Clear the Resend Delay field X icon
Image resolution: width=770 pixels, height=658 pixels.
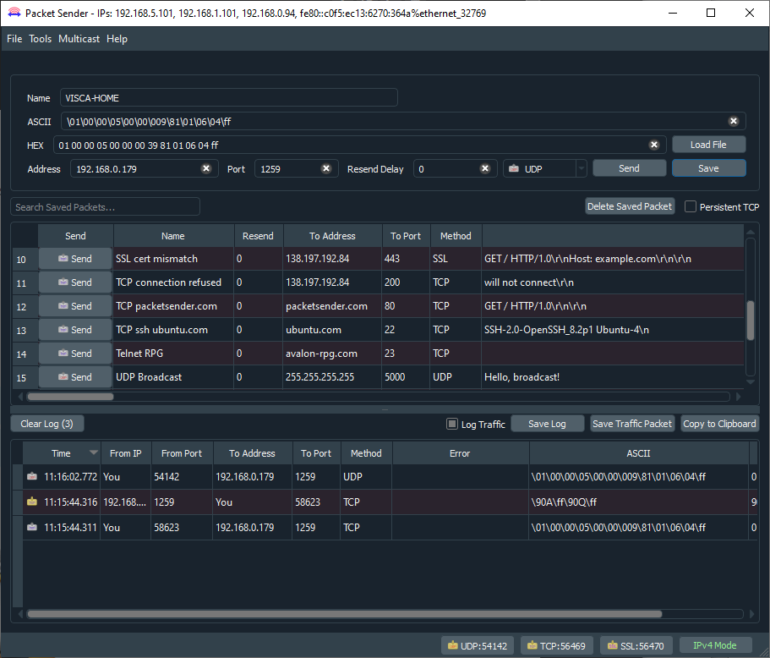click(x=483, y=168)
